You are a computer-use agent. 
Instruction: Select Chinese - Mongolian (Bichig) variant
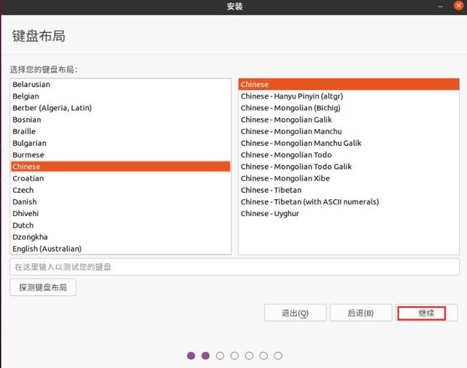click(349, 108)
